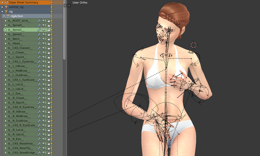Click the channel list vertical scrollbar
Image resolution: width=260 pixels, height=156 pixels.
[x=65, y=30]
